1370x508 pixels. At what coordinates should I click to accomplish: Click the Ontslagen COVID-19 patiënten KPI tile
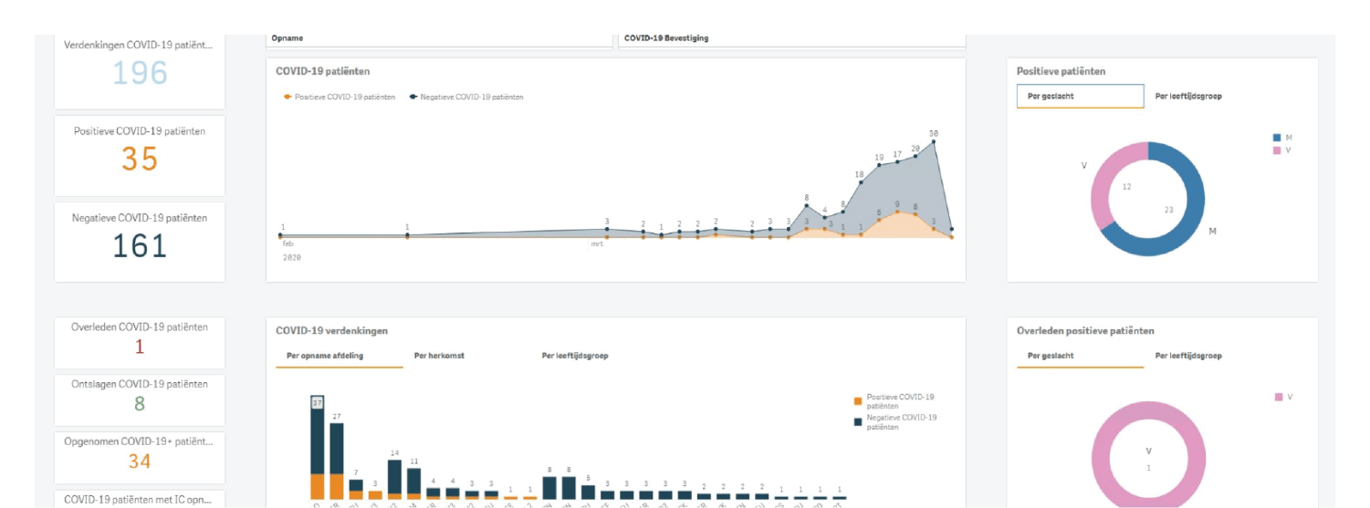[140, 399]
